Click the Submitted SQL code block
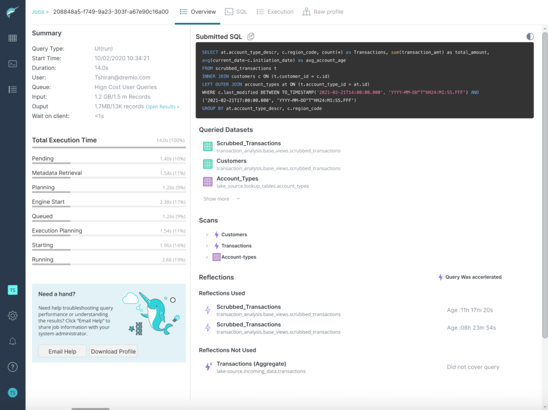The height and width of the screenshot is (410, 548). (364, 80)
